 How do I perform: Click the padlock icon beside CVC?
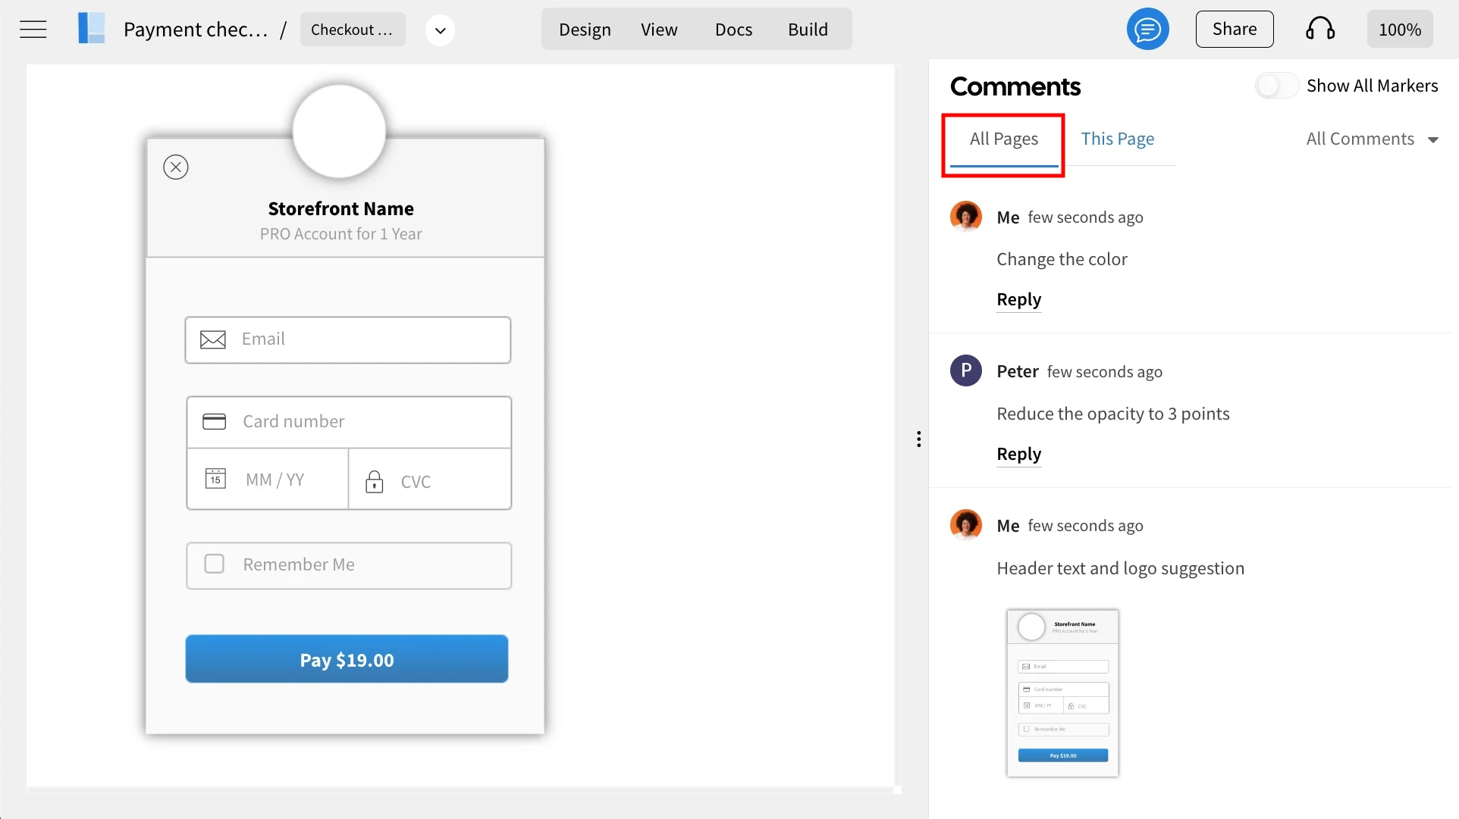(374, 482)
